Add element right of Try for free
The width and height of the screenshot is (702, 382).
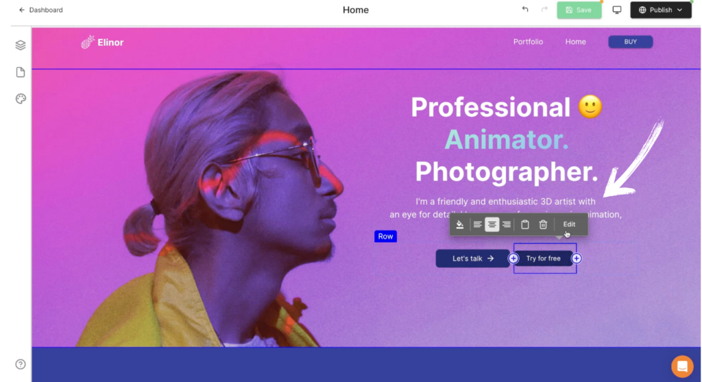point(577,259)
